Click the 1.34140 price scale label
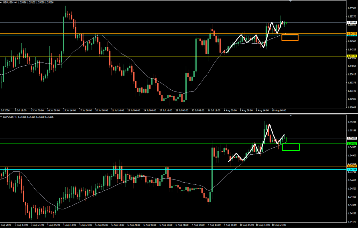This screenshot has width=358, height=228. pyautogui.click(x=352, y=222)
